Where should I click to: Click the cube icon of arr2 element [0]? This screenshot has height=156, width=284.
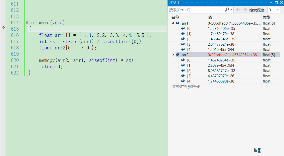(183, 60)
